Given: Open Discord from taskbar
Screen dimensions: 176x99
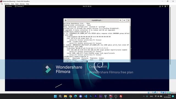Looking at the screenshot, I should pyautogui.click(x=81, y=96).
